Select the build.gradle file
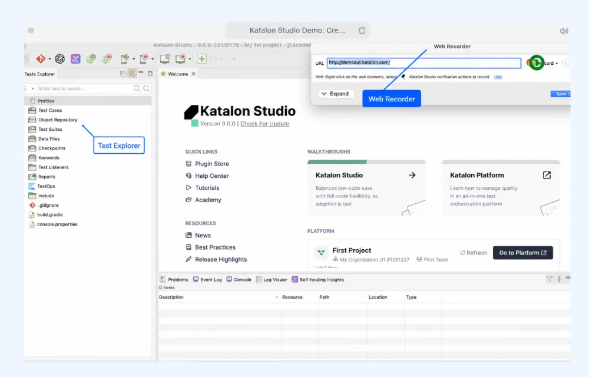The height and width of the screenshot is (377, 589). (49, 215)
